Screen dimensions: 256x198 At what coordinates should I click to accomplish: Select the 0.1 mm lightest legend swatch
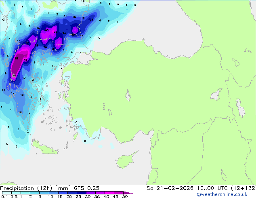click(x=7, y=193)
